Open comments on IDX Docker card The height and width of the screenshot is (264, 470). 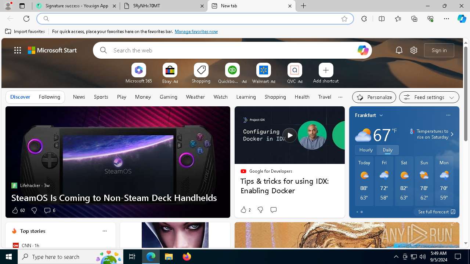pos(274,210)
